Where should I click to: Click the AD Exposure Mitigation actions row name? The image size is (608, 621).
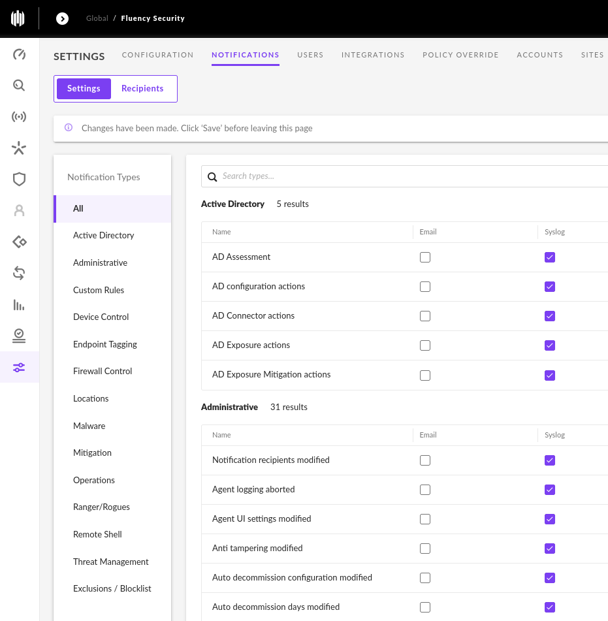(271, 374)
